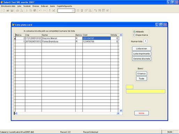Click the small yellow bank code field
179x134 pixels.
click(130, 87)
